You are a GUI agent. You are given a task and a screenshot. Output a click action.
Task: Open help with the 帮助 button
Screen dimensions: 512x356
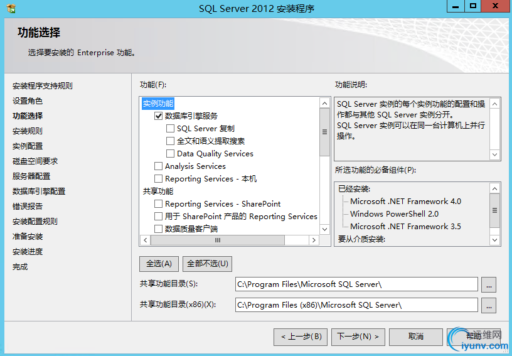474,337
